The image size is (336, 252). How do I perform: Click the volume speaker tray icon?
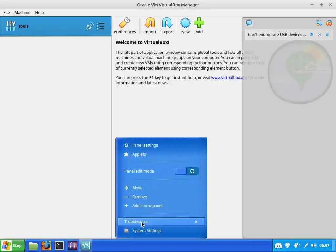point(314,245)
